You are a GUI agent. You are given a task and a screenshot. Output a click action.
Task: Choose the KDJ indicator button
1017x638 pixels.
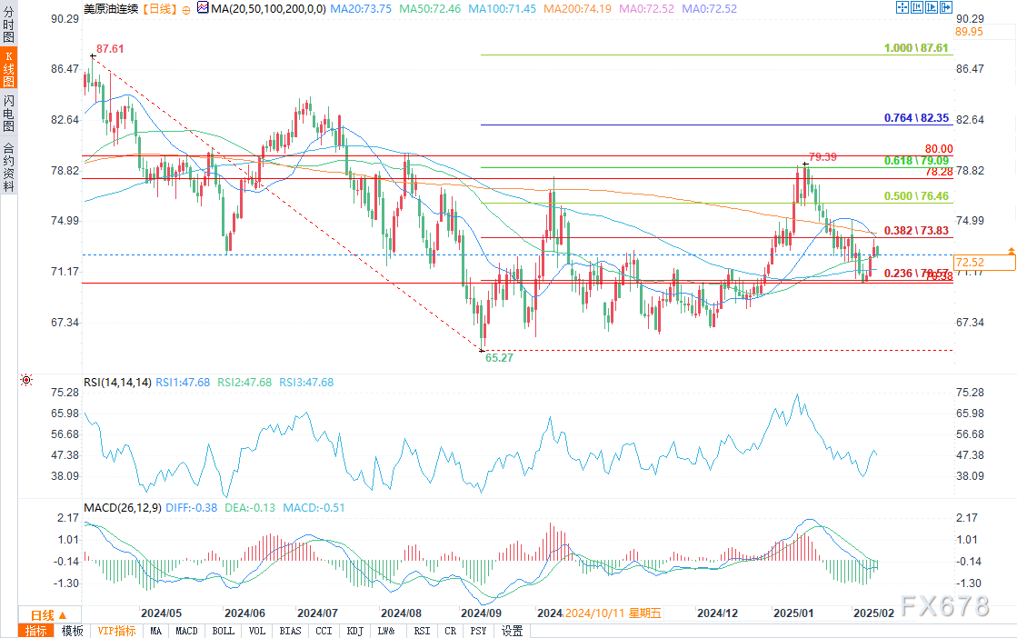tap(354, 631)
